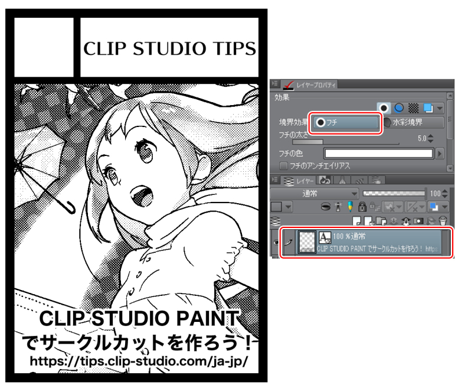Click the text layer A icon
The height and width of the screenshot is (391, 455).
click(325, 237)
